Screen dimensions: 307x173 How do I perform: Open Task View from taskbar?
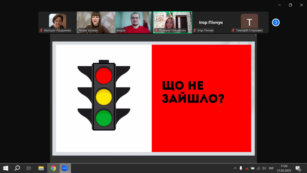pyautogui.click(x=29, y=168)
